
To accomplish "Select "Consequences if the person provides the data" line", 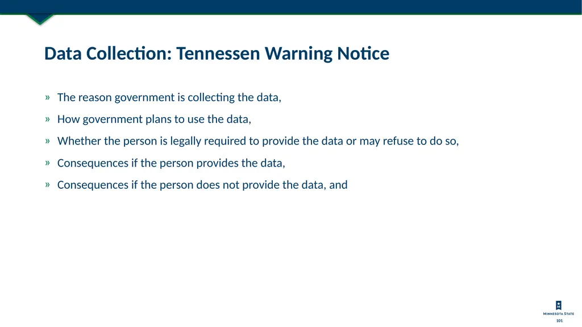I will click(x=171, y=163).
